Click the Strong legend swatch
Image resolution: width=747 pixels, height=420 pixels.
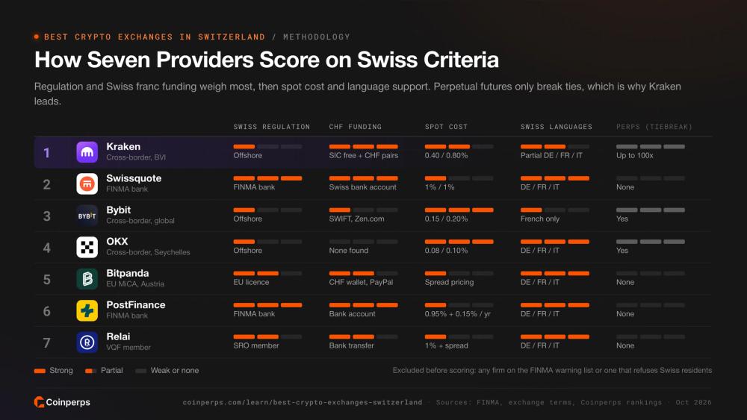click(x=40, y=371)
